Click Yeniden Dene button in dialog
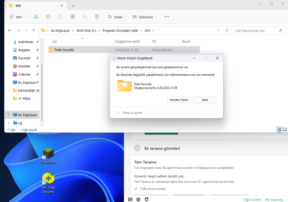The image size is (288, 202). 179,100
